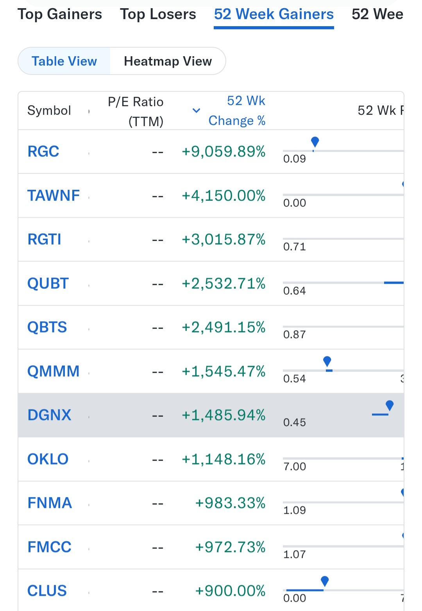
Task: Open the QUBT ticker link
Action: (48, 283)
